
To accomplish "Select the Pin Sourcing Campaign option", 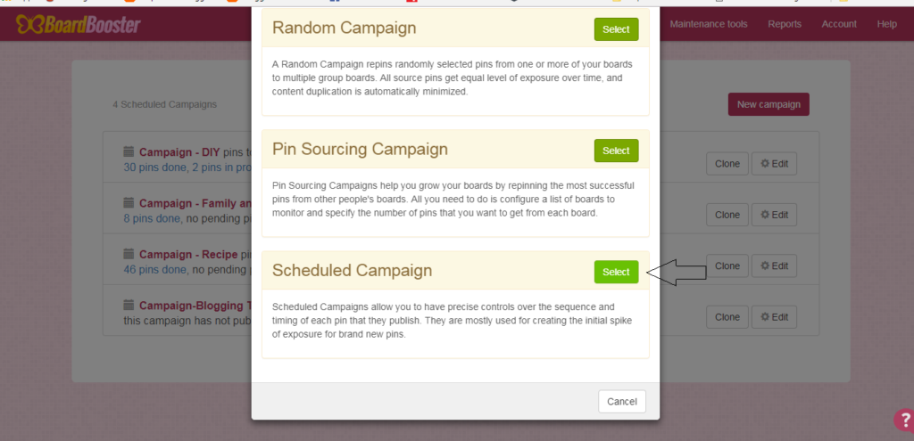I will tap(616, 151).
